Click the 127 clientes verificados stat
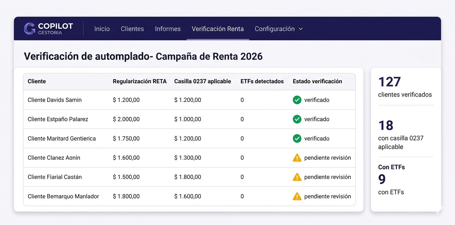Viewport: 455px width, 225px height. click(405, 87)
